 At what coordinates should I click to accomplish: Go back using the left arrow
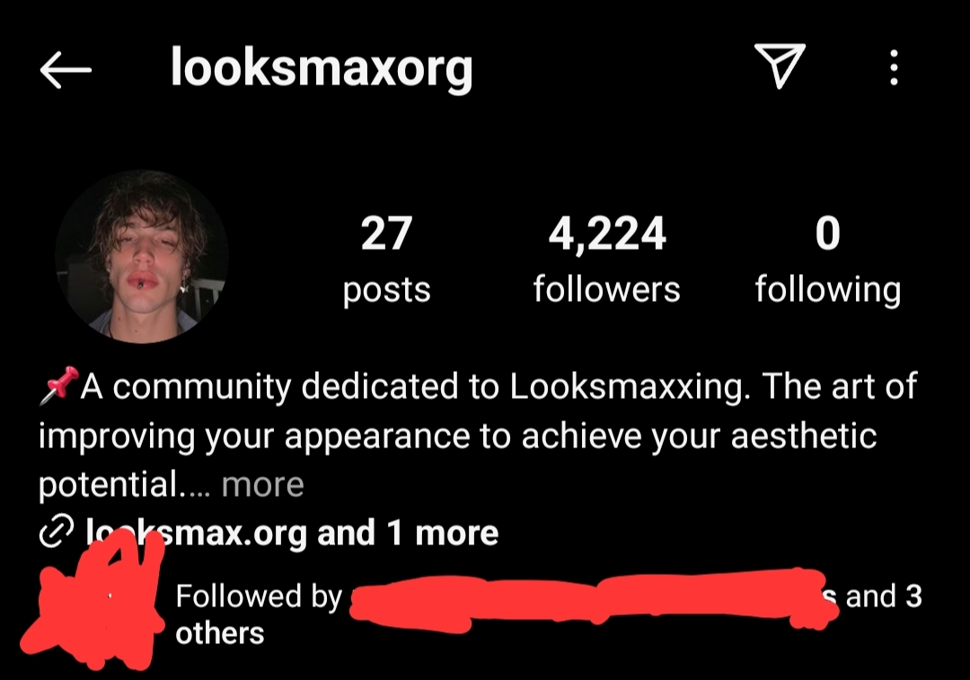66,69
